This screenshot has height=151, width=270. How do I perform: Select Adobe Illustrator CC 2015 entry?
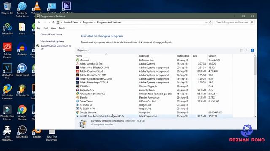(x=154, y=75)
